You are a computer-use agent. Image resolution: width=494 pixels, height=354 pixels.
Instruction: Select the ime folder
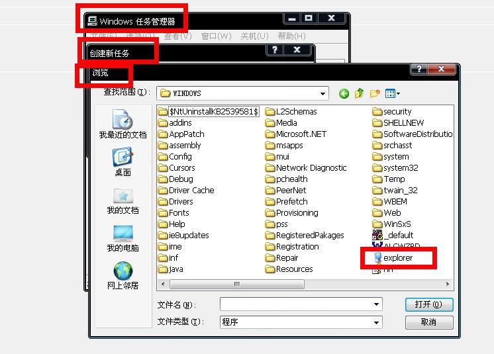(170, 246)
